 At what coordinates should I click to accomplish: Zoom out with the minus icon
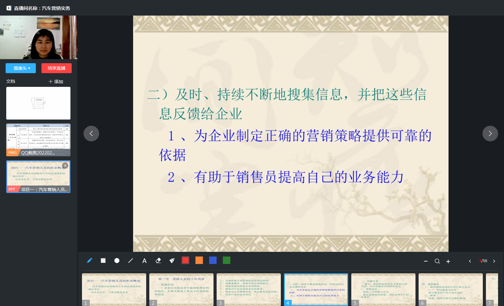(426, 261)
